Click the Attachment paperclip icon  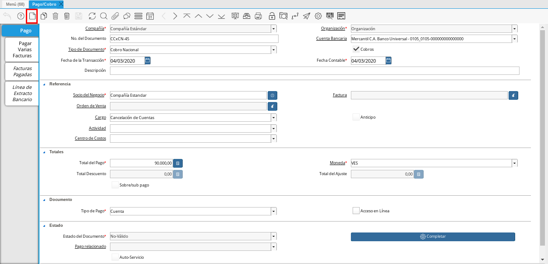(115, 16)
